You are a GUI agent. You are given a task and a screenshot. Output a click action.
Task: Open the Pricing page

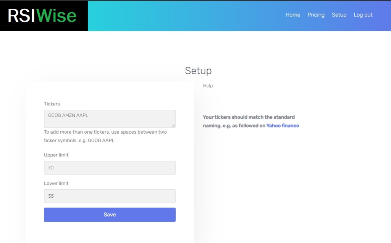point(316,15)
